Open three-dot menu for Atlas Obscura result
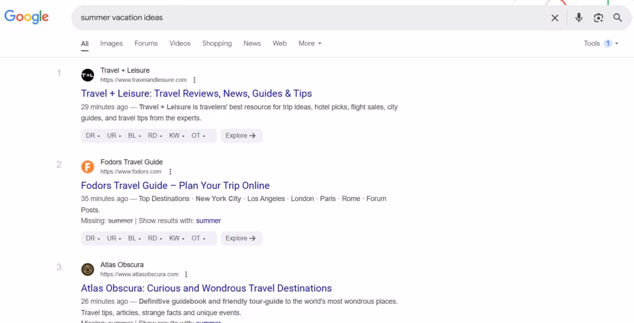 [186, 274]
